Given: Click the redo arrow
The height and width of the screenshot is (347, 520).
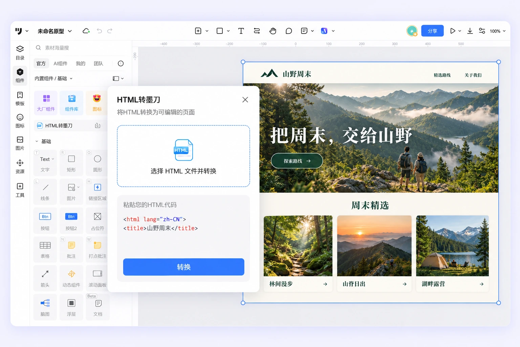Looking at the screenshot, I should [x=110, y=31].
